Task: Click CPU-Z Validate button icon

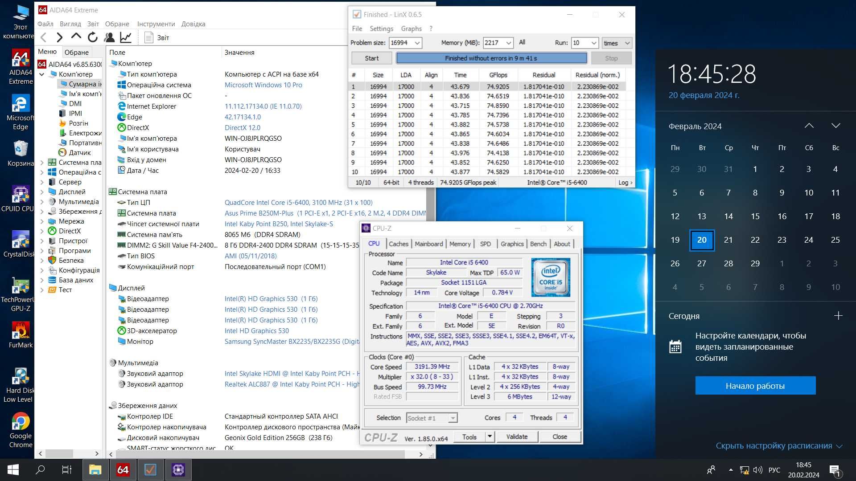Action: (x=517, y=436)
